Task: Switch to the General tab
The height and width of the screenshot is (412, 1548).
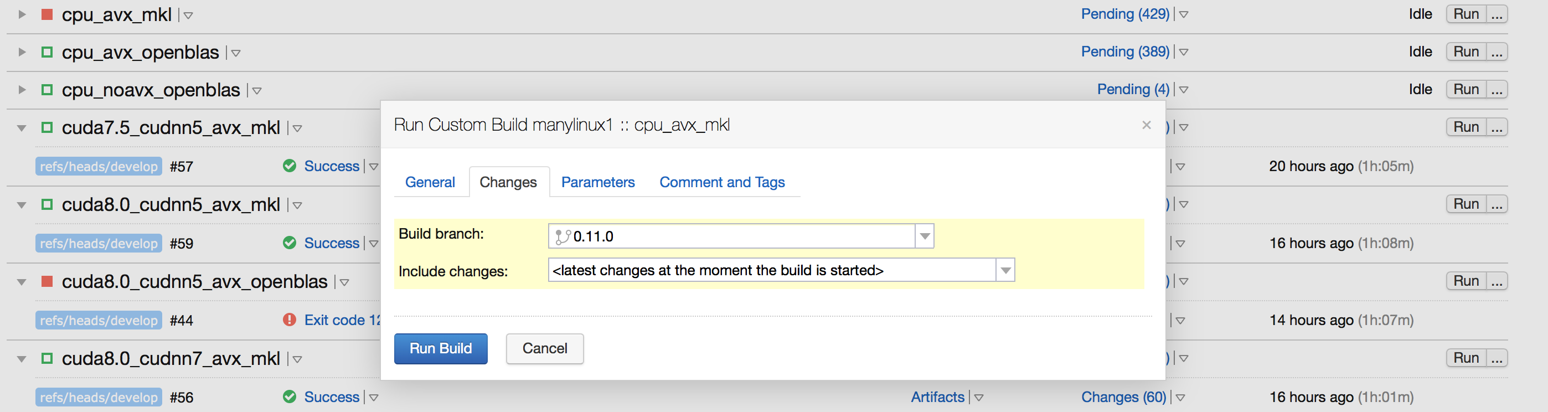Action: [430, 182]
